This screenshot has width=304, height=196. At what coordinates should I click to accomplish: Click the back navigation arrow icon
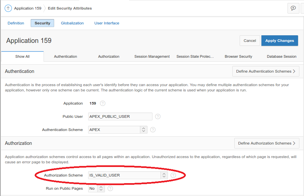[8, 8]
